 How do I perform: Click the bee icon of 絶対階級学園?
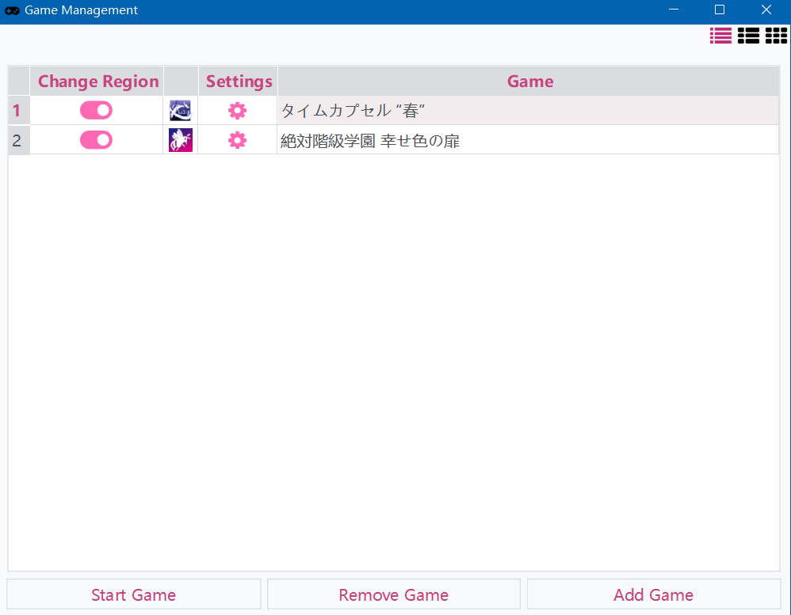[x=180, y=140]
